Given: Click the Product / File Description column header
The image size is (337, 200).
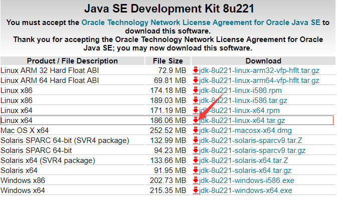Looking at the screenshot, I should [72, 61].
